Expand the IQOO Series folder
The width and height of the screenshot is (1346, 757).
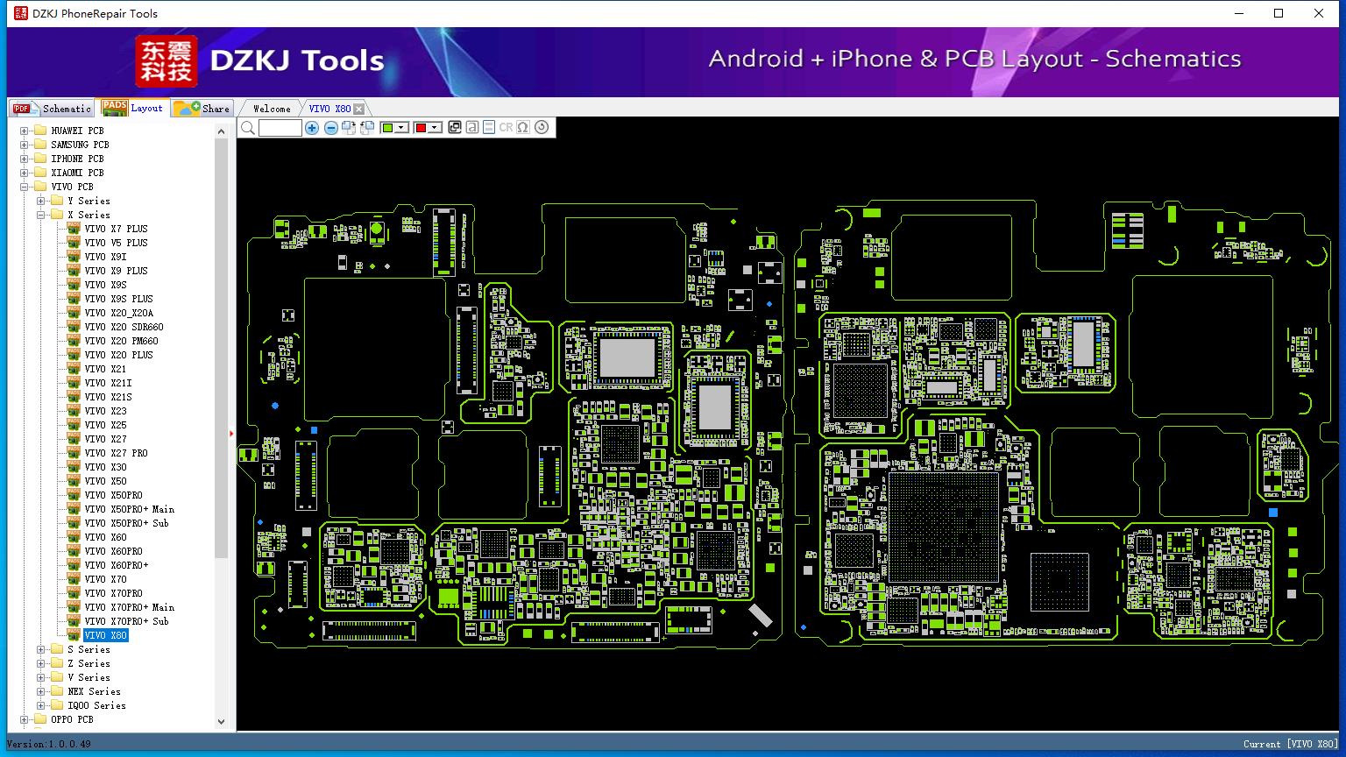tap(41, 705)
